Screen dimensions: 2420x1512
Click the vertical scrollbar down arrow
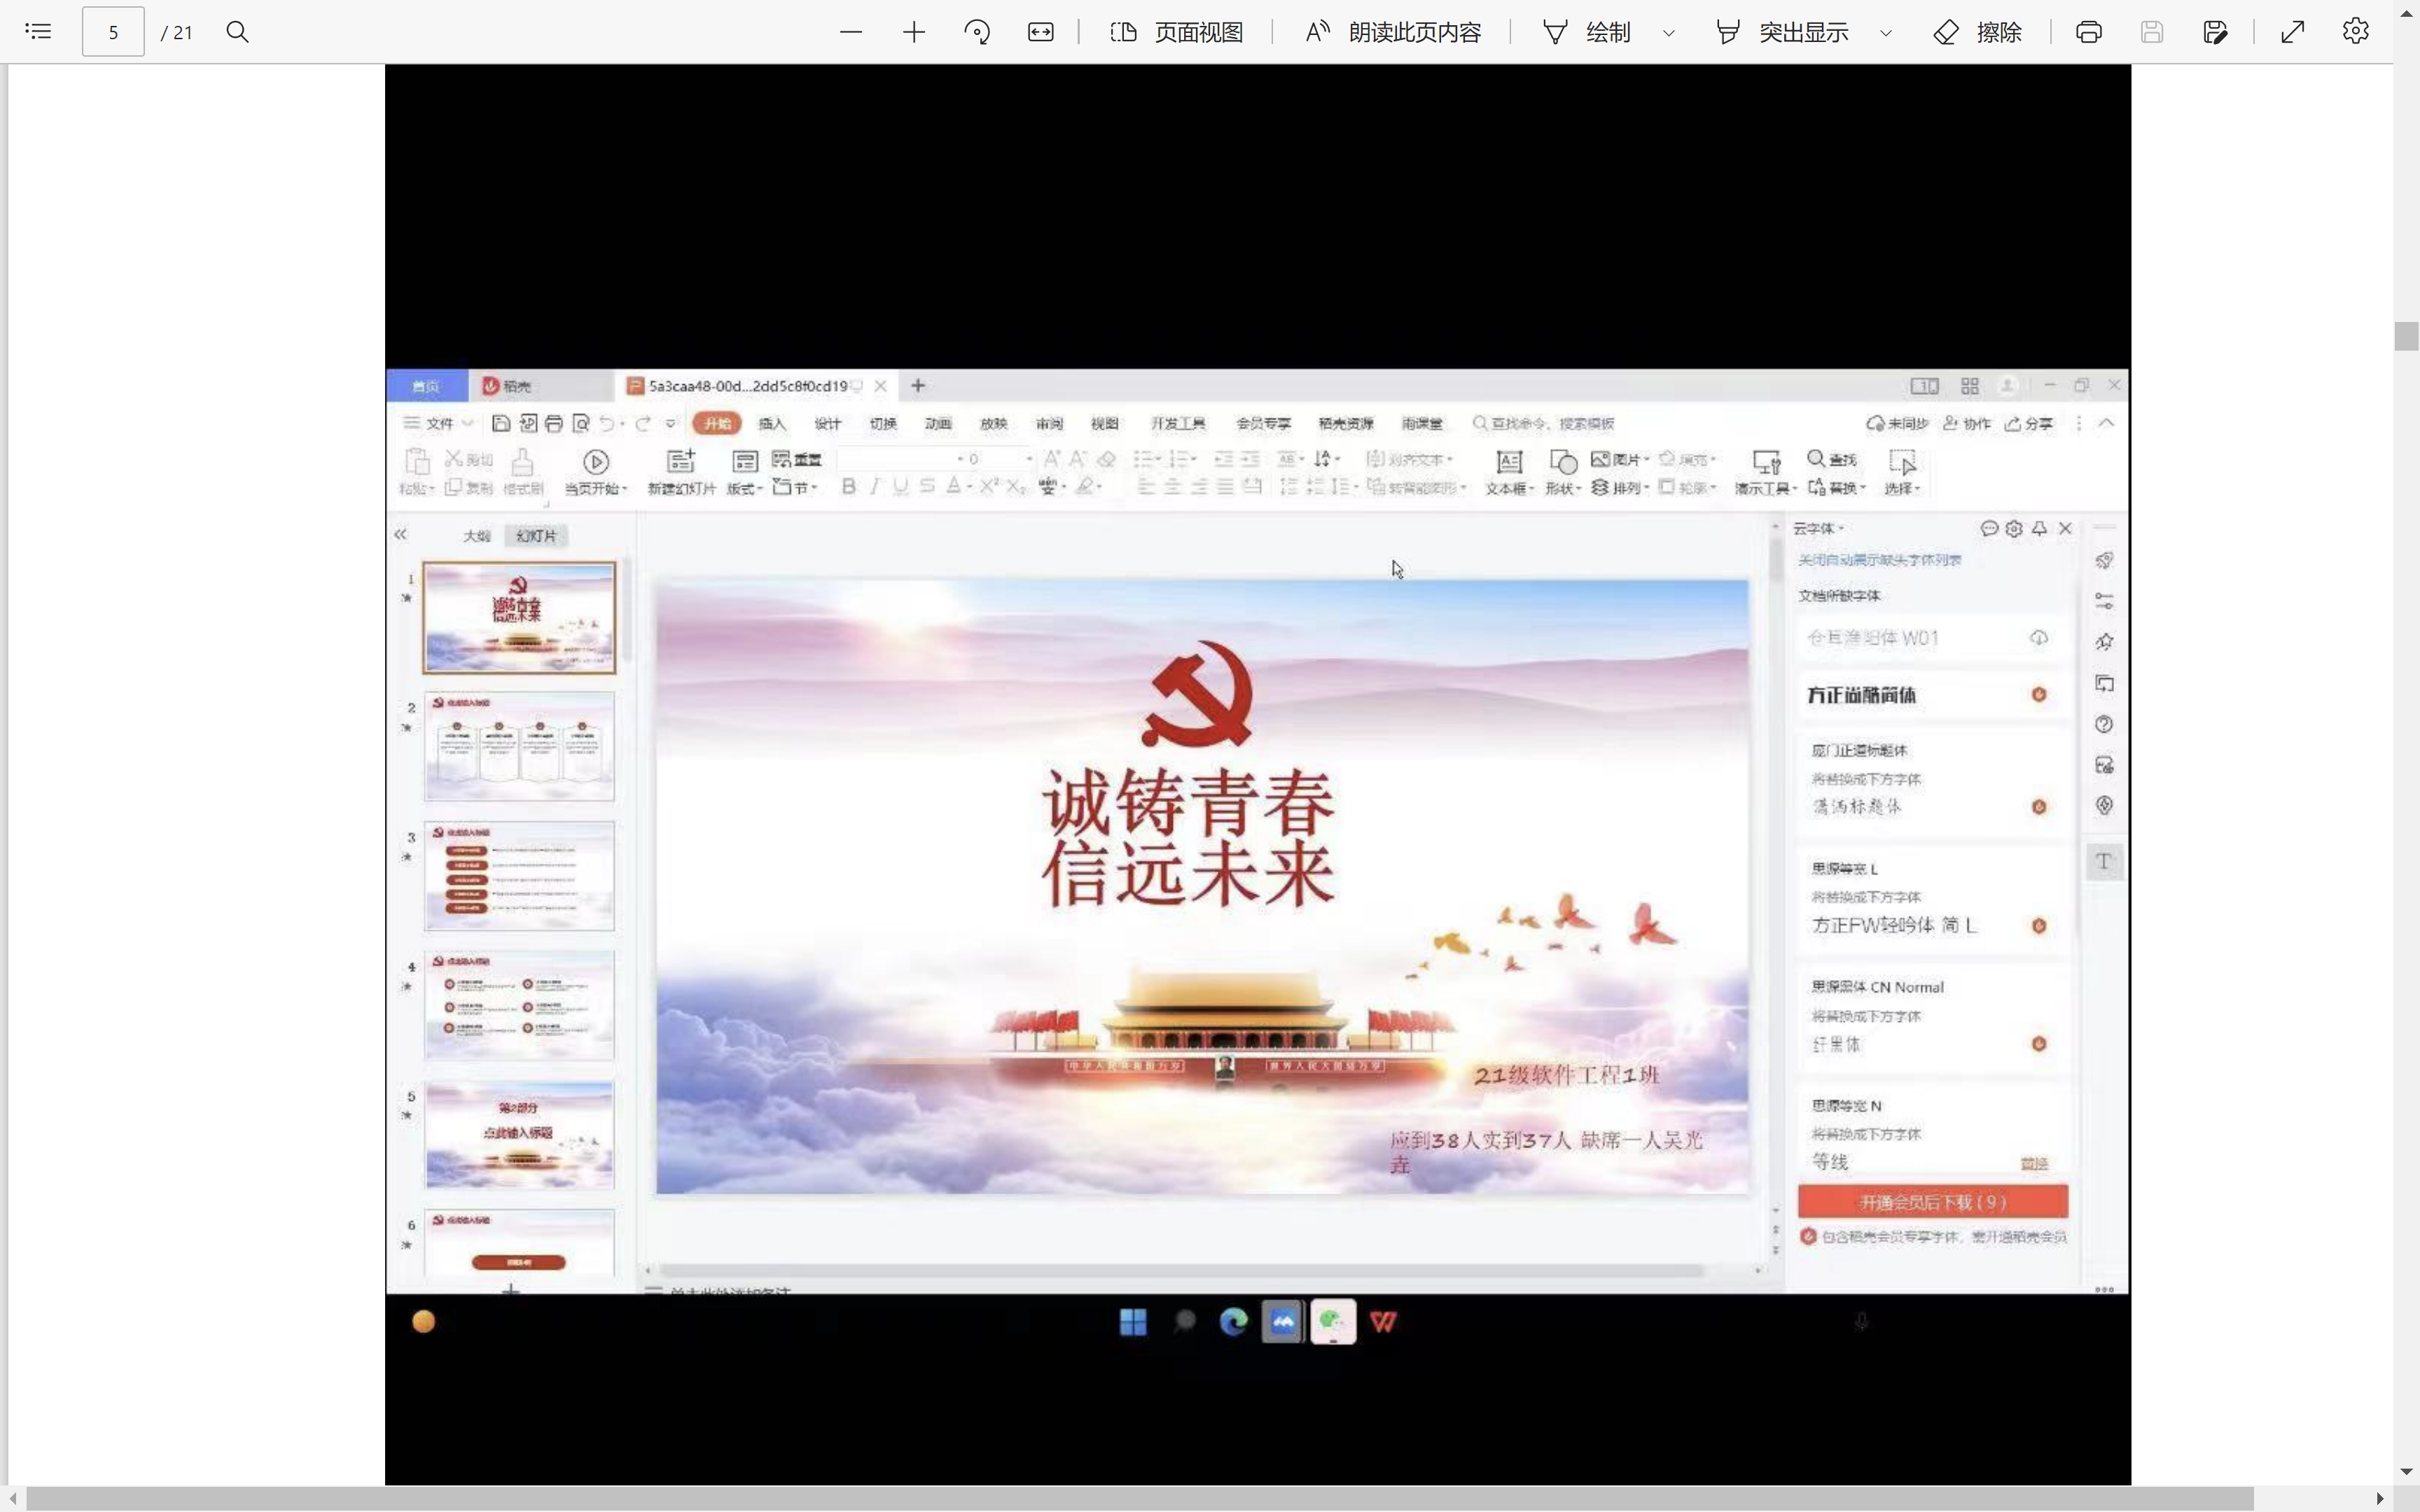tap(2406, 1471)
